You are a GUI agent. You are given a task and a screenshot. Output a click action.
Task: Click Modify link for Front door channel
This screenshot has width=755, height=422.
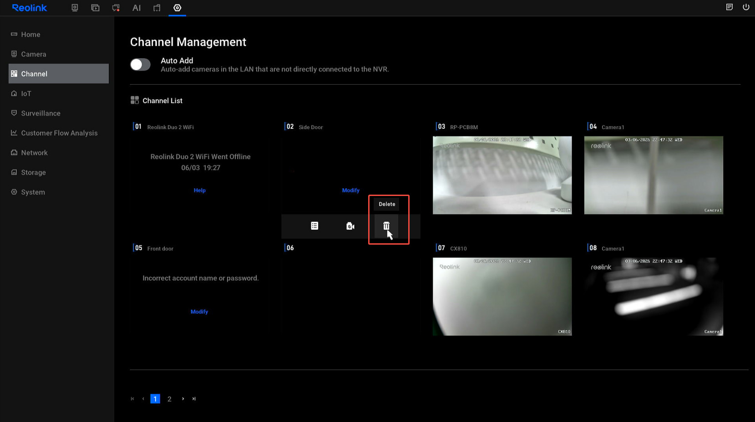199,312
